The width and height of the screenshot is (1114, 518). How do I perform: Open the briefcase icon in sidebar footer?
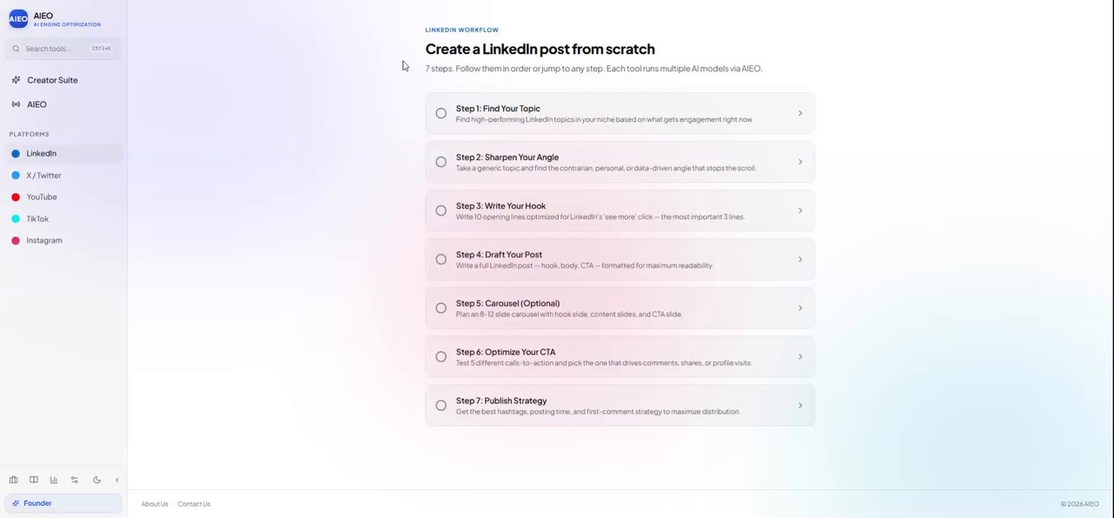(13, 480)
